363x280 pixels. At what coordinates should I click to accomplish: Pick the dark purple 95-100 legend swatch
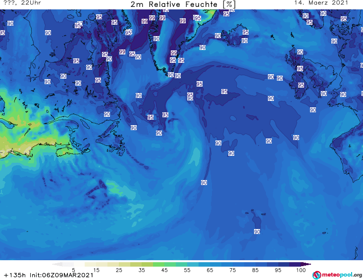coord(295,264)
